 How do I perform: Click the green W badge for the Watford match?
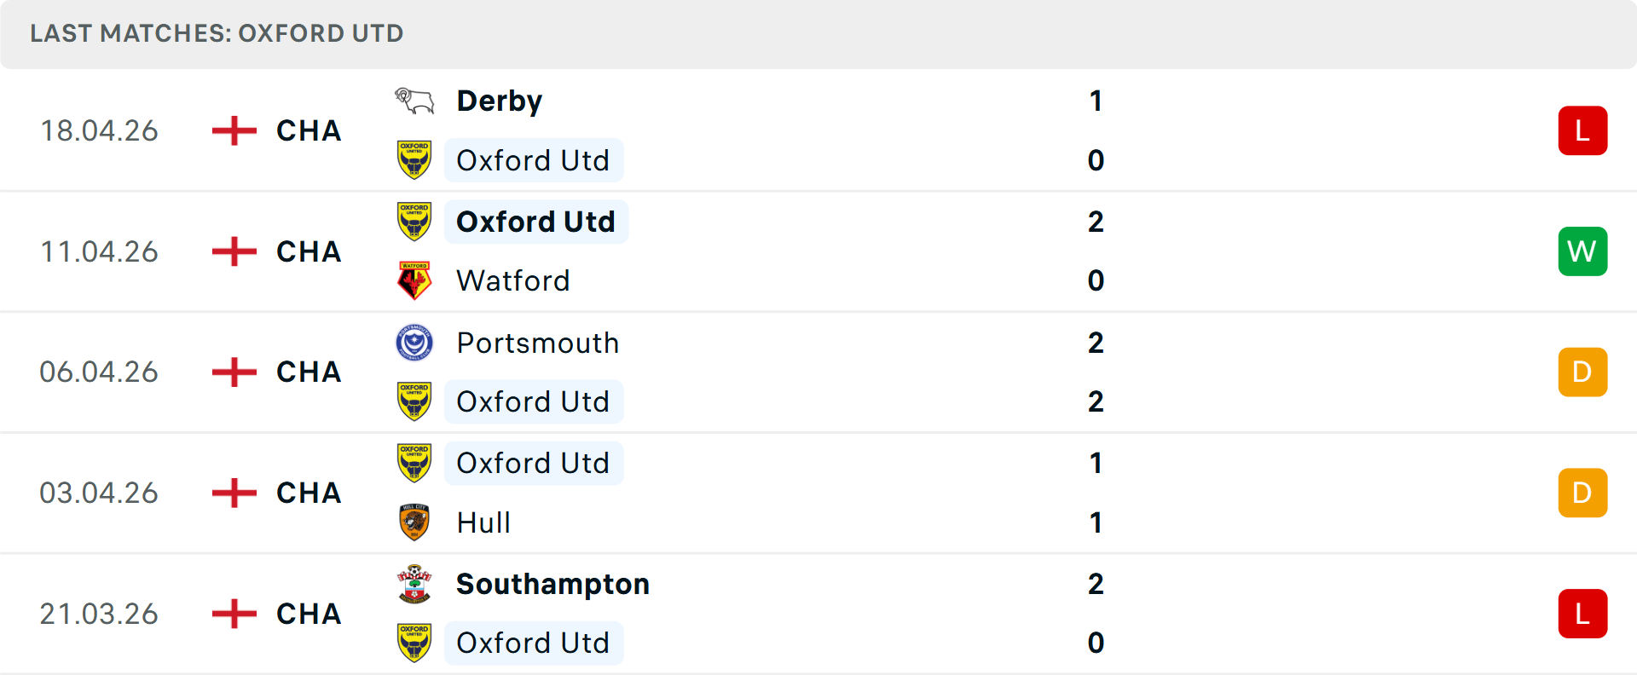1582,251
